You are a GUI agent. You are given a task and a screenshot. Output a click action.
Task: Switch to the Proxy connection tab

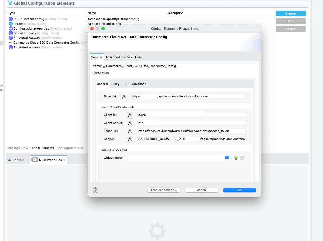pyautogui.click(x=115, y=84)
